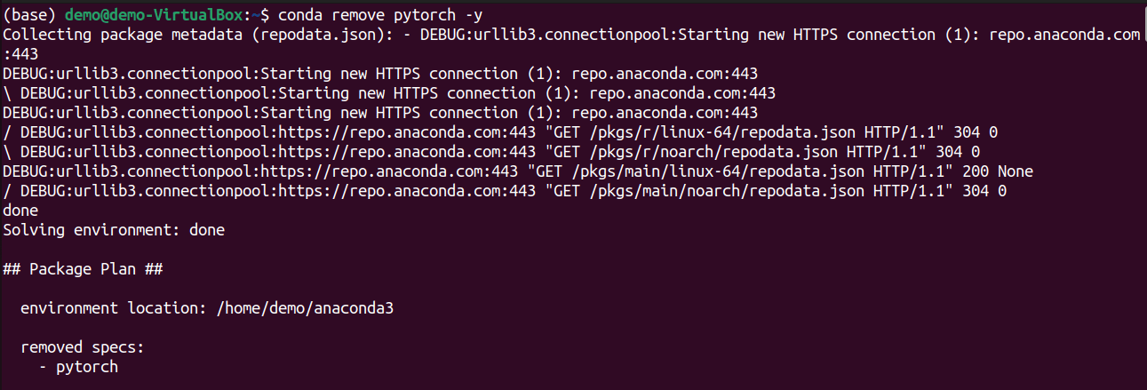1147x390 pixels.
Task: Click the wrapped ":443" on its own line
Action: [20, 54]
